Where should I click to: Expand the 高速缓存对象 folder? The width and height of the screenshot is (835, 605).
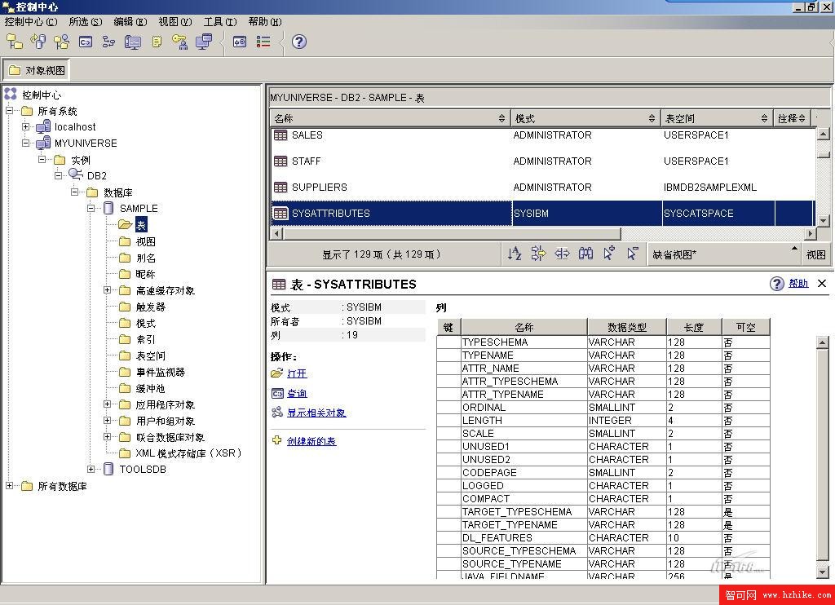(x=107, y=290)
